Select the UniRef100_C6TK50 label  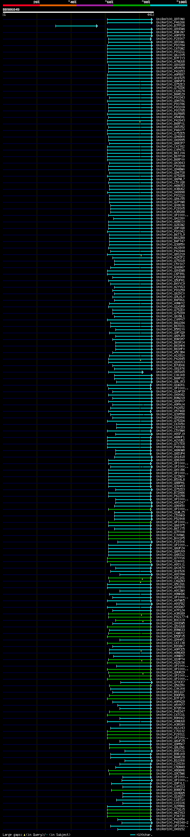point(170,424)
